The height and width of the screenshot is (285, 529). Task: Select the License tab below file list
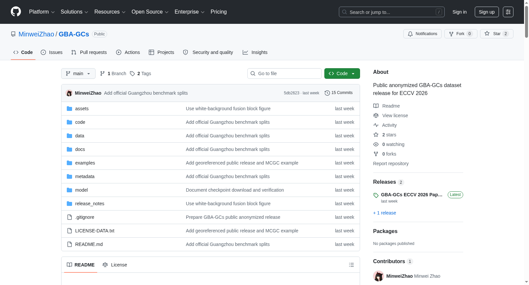tap(115, 265)
